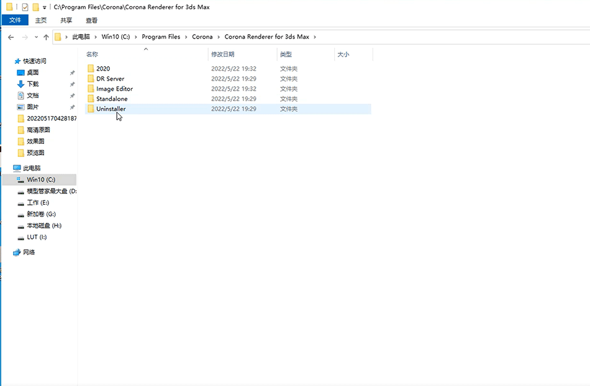Click the pin icon beside 图片
The width and height of the screenshot is (590, 386).
point(72,107)
